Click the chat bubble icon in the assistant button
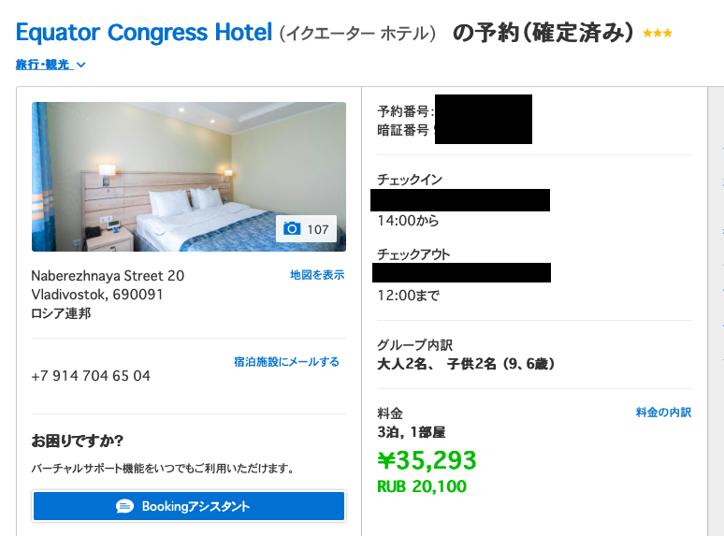This screenshot has height=536, width=724. [124, 506]
